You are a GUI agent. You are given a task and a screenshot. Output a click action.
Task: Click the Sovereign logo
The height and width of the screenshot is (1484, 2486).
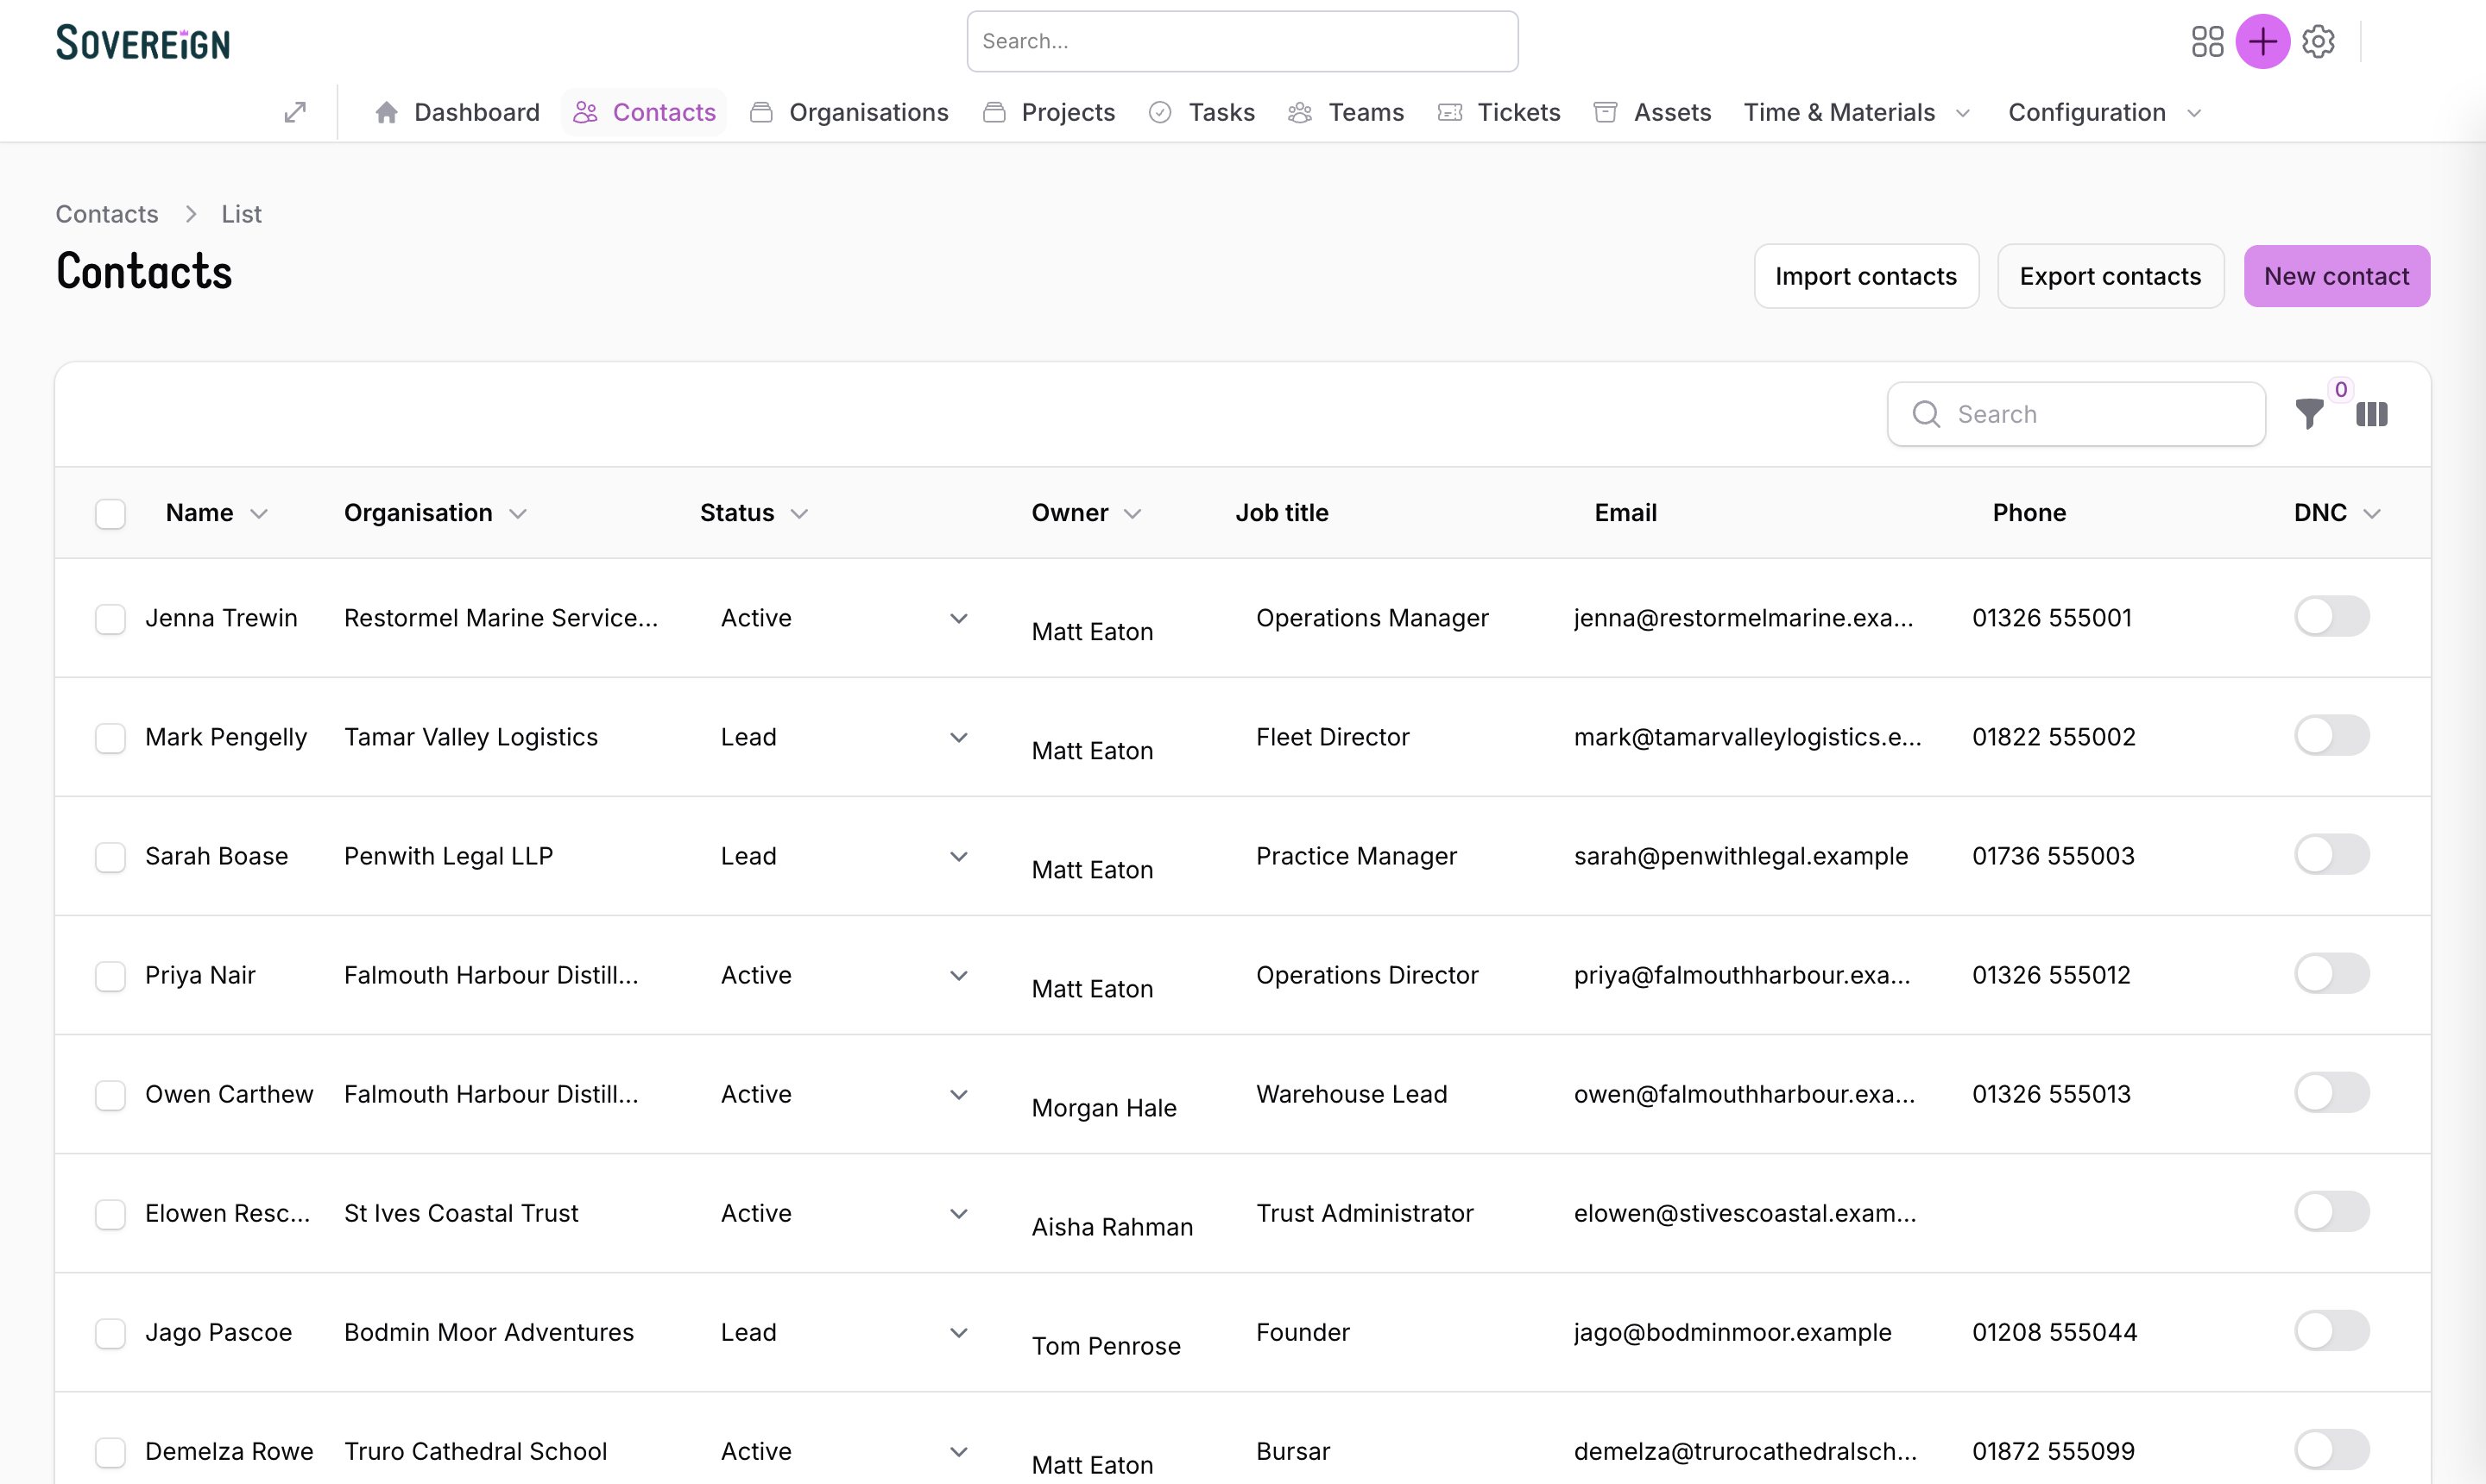pyautogui.click(x=143, y=42)
